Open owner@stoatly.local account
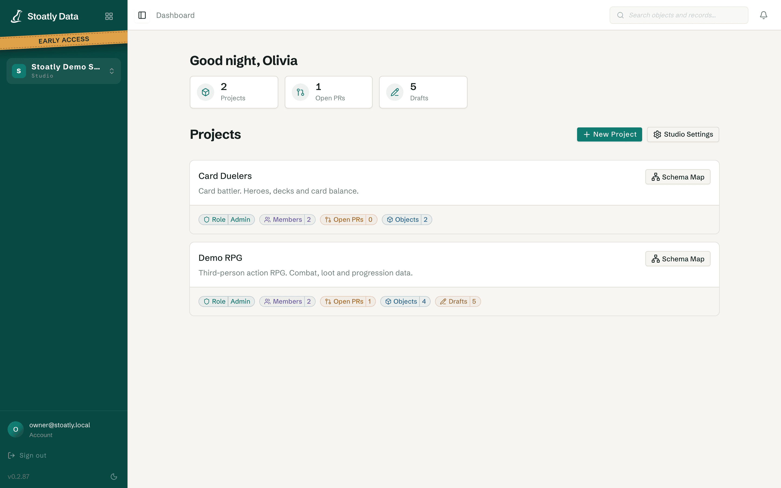This screenshot has height=488, width=781. point(60,425)
